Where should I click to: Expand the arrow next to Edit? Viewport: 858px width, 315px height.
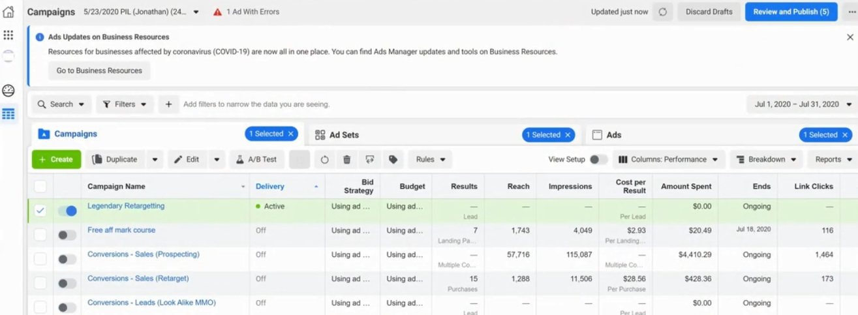(x=217, y=159)
